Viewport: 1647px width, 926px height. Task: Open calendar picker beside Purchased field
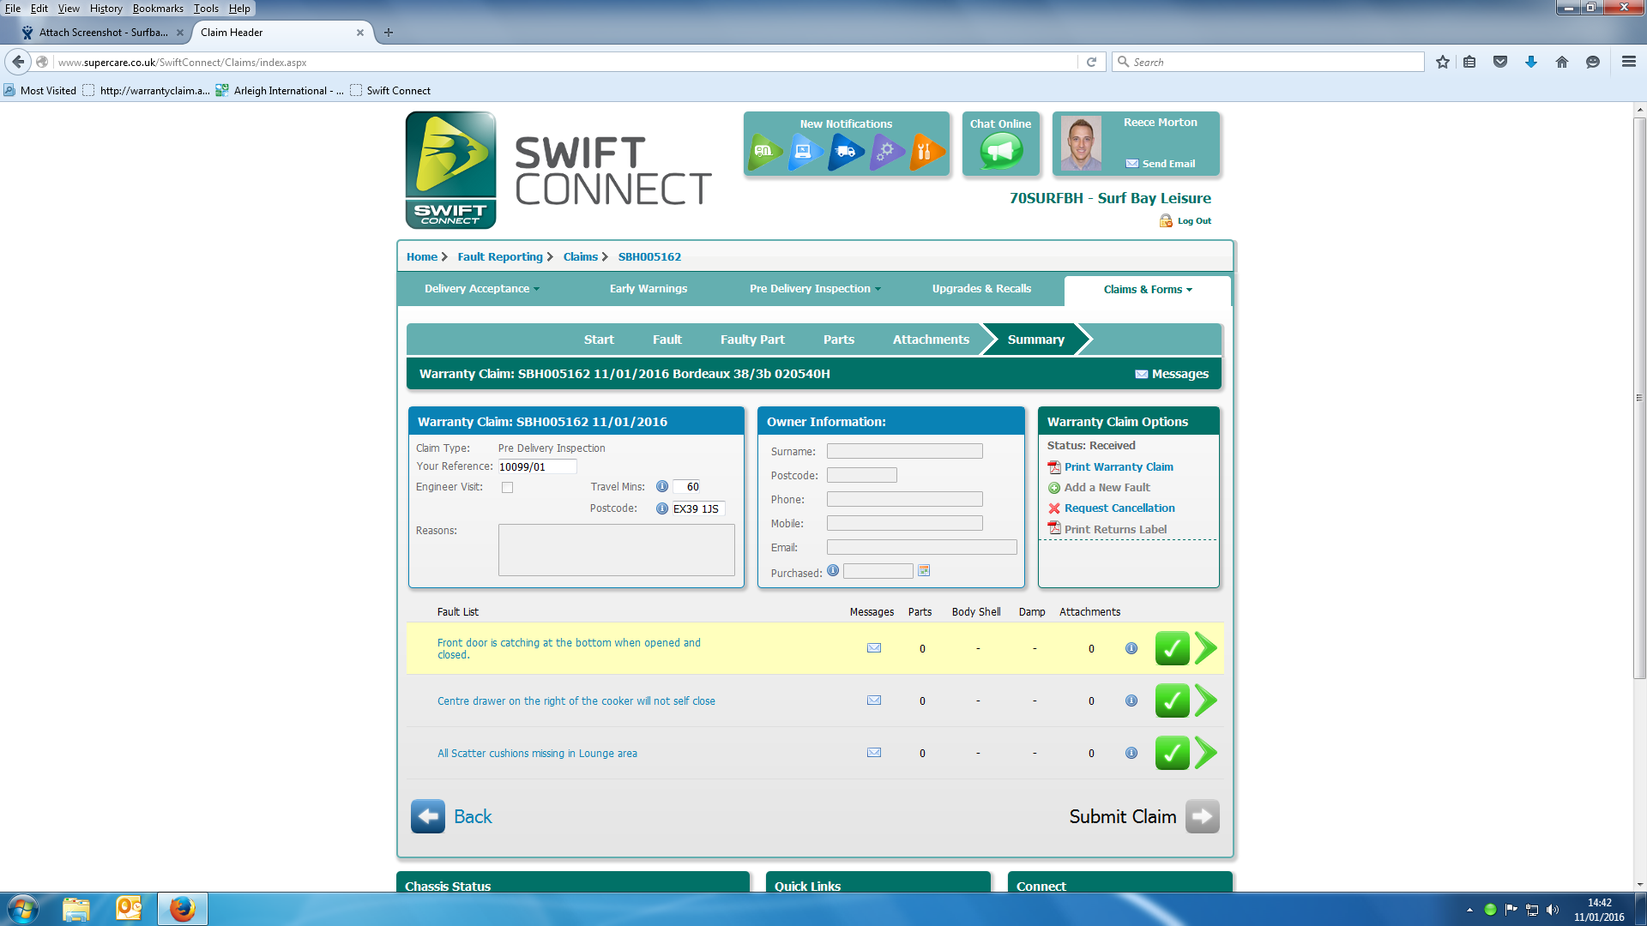924,571
